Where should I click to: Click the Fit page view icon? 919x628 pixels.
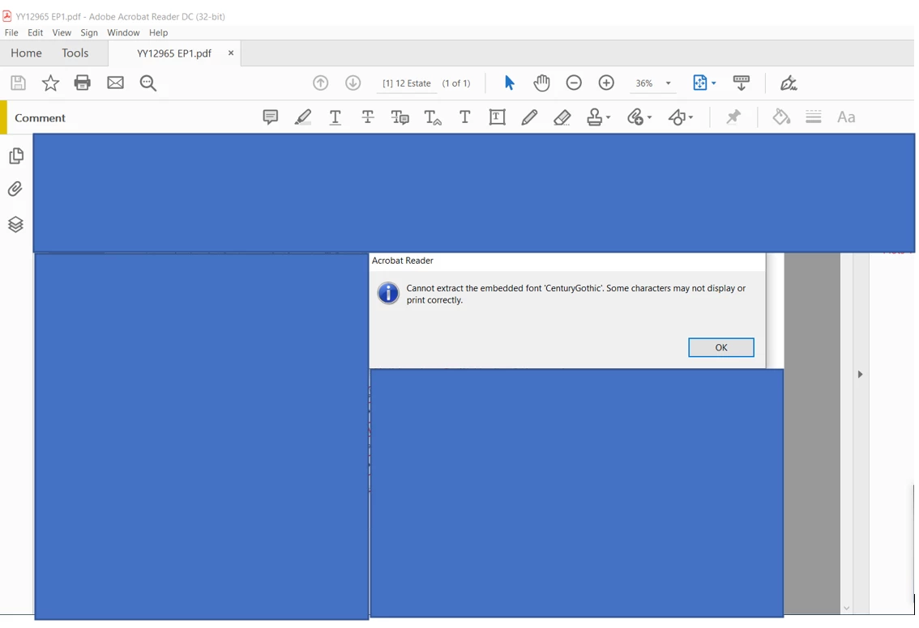tap(700, 83)
